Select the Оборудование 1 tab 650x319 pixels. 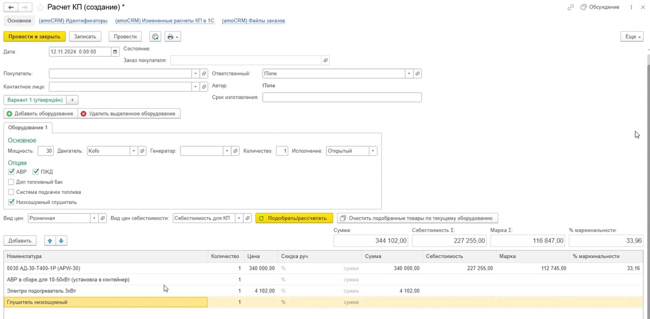click(28, 128)
